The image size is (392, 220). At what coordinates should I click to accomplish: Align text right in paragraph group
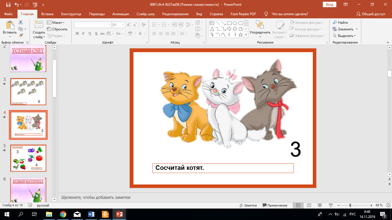(x=167, y=34)
